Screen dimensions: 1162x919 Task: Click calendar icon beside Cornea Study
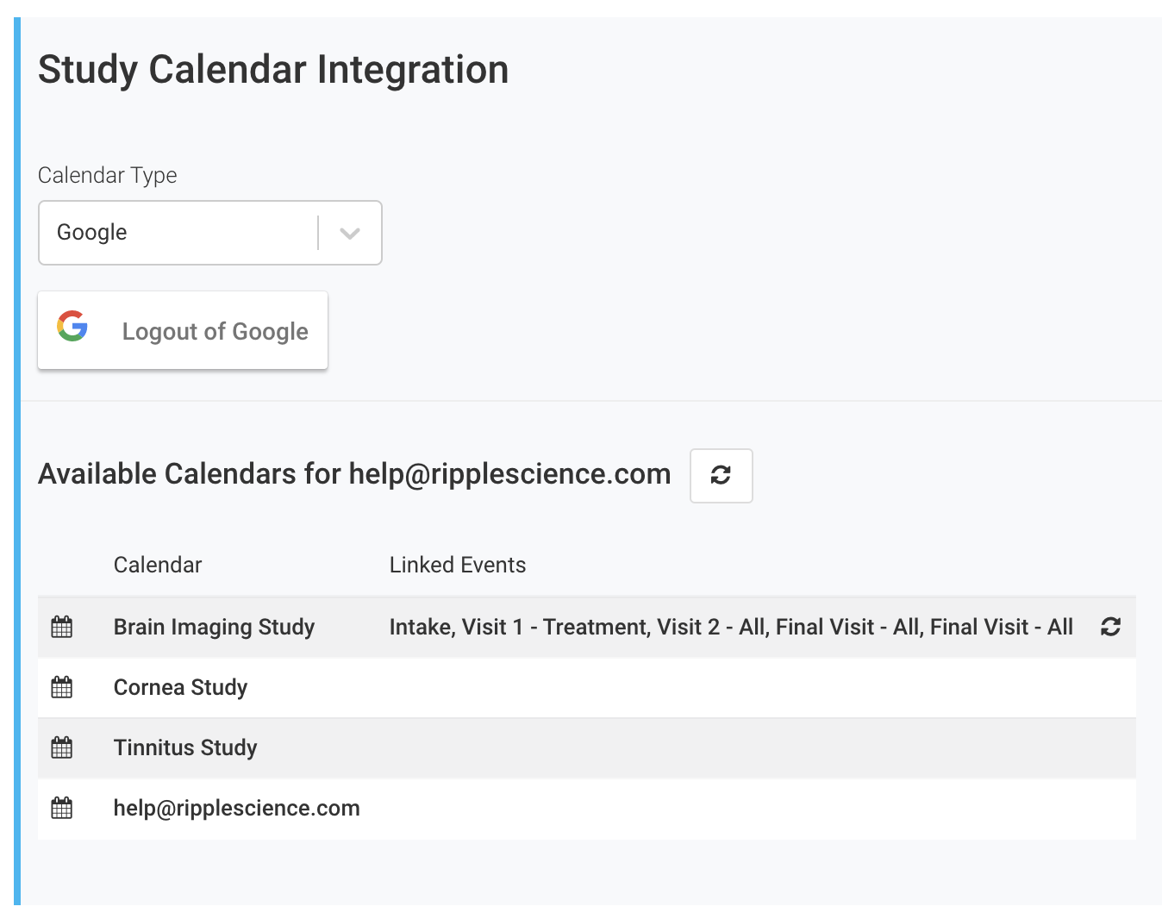point(62,687)
